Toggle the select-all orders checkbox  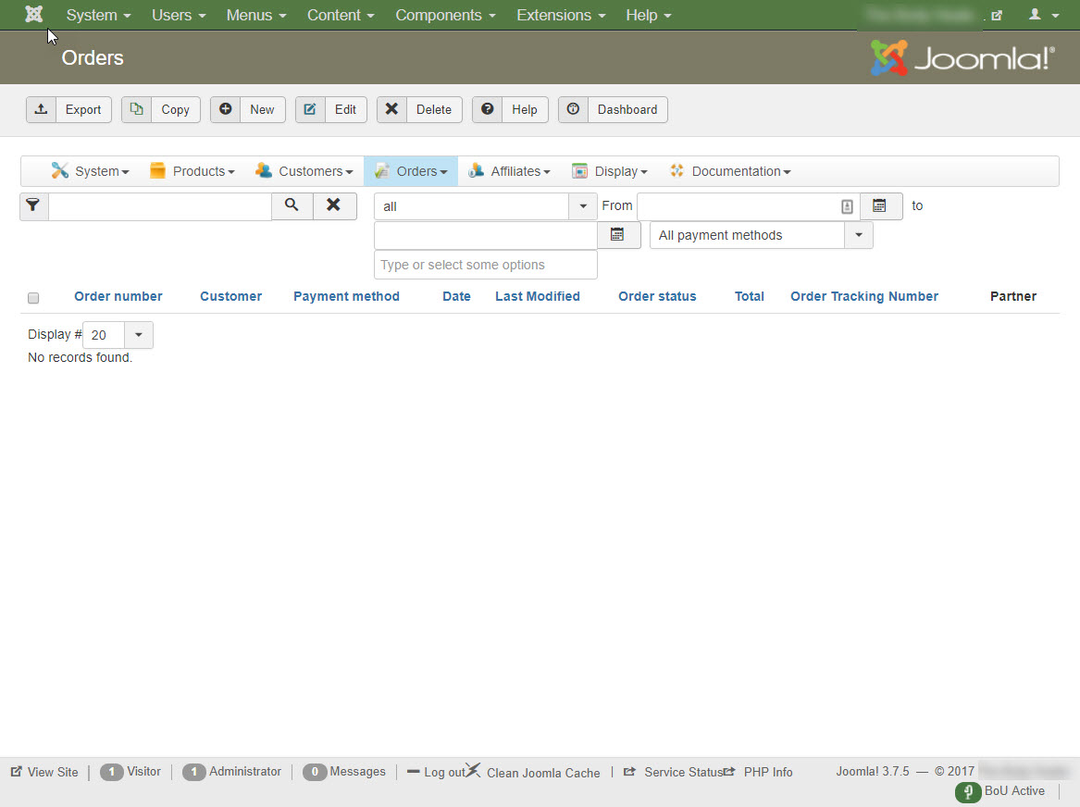point(33,298)
